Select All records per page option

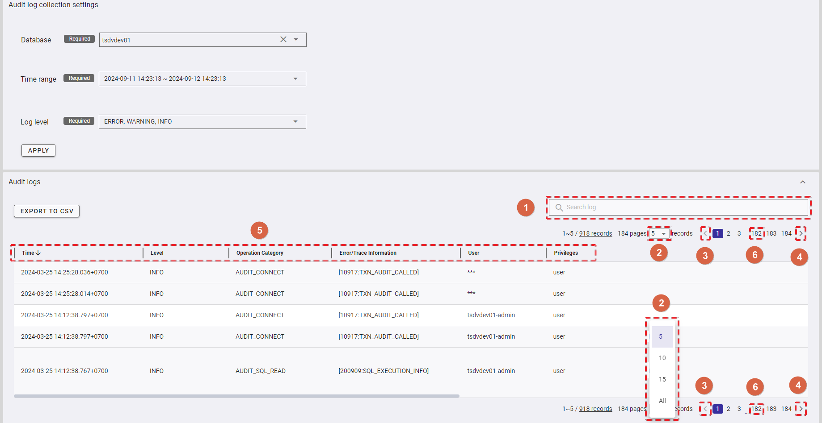coord(662,401)
